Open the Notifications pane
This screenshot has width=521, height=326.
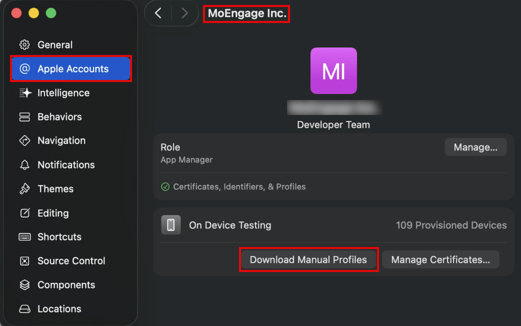[71, 165]
